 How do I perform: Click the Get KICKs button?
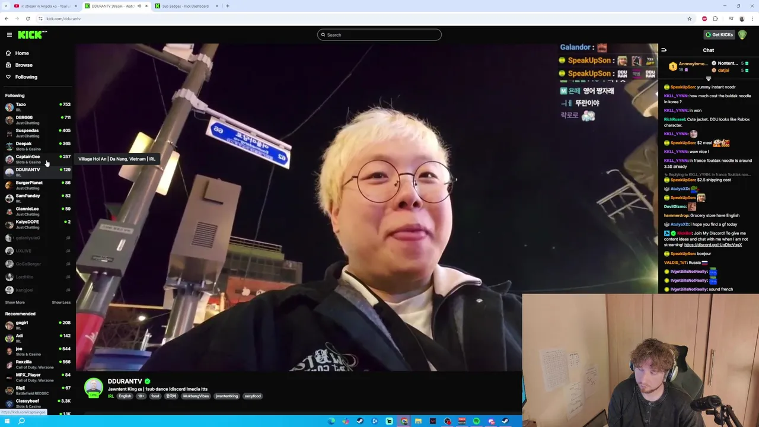point(719,35)
